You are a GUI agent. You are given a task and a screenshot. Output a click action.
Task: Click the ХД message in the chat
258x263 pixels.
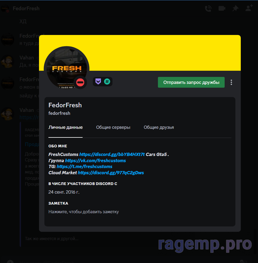23,21
